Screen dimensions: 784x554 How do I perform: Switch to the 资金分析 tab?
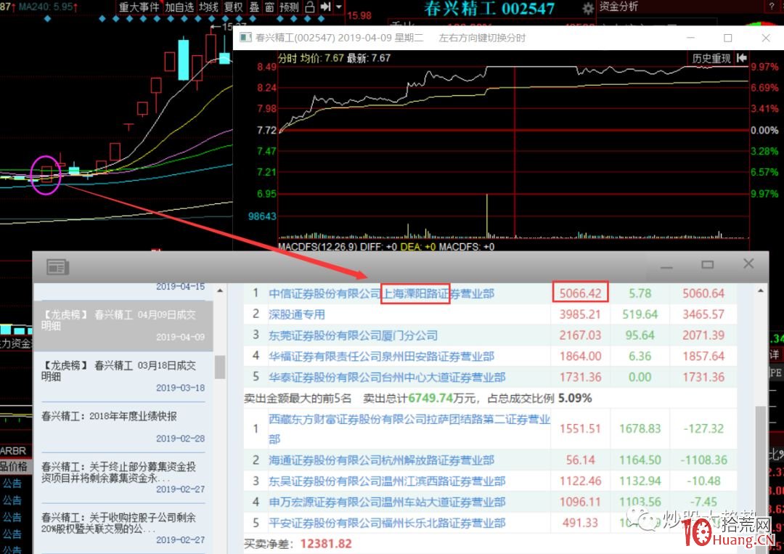coord(618,7)
